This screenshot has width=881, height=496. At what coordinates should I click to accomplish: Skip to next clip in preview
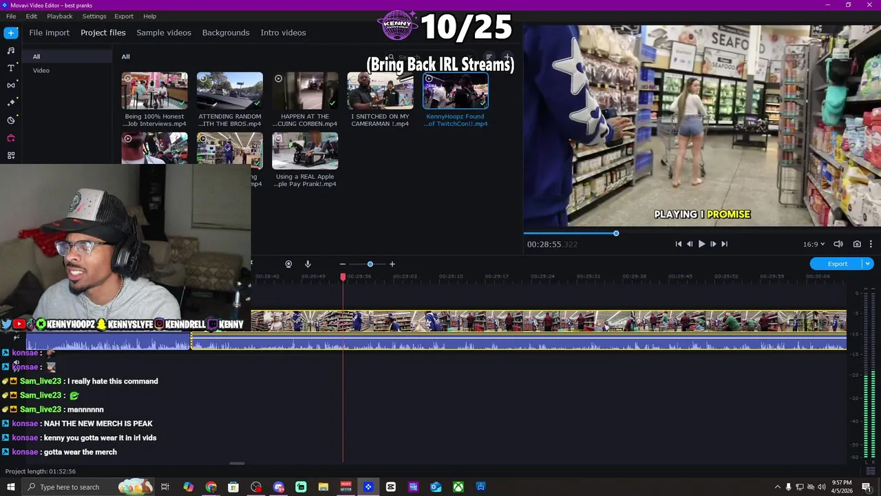point(724,244)
